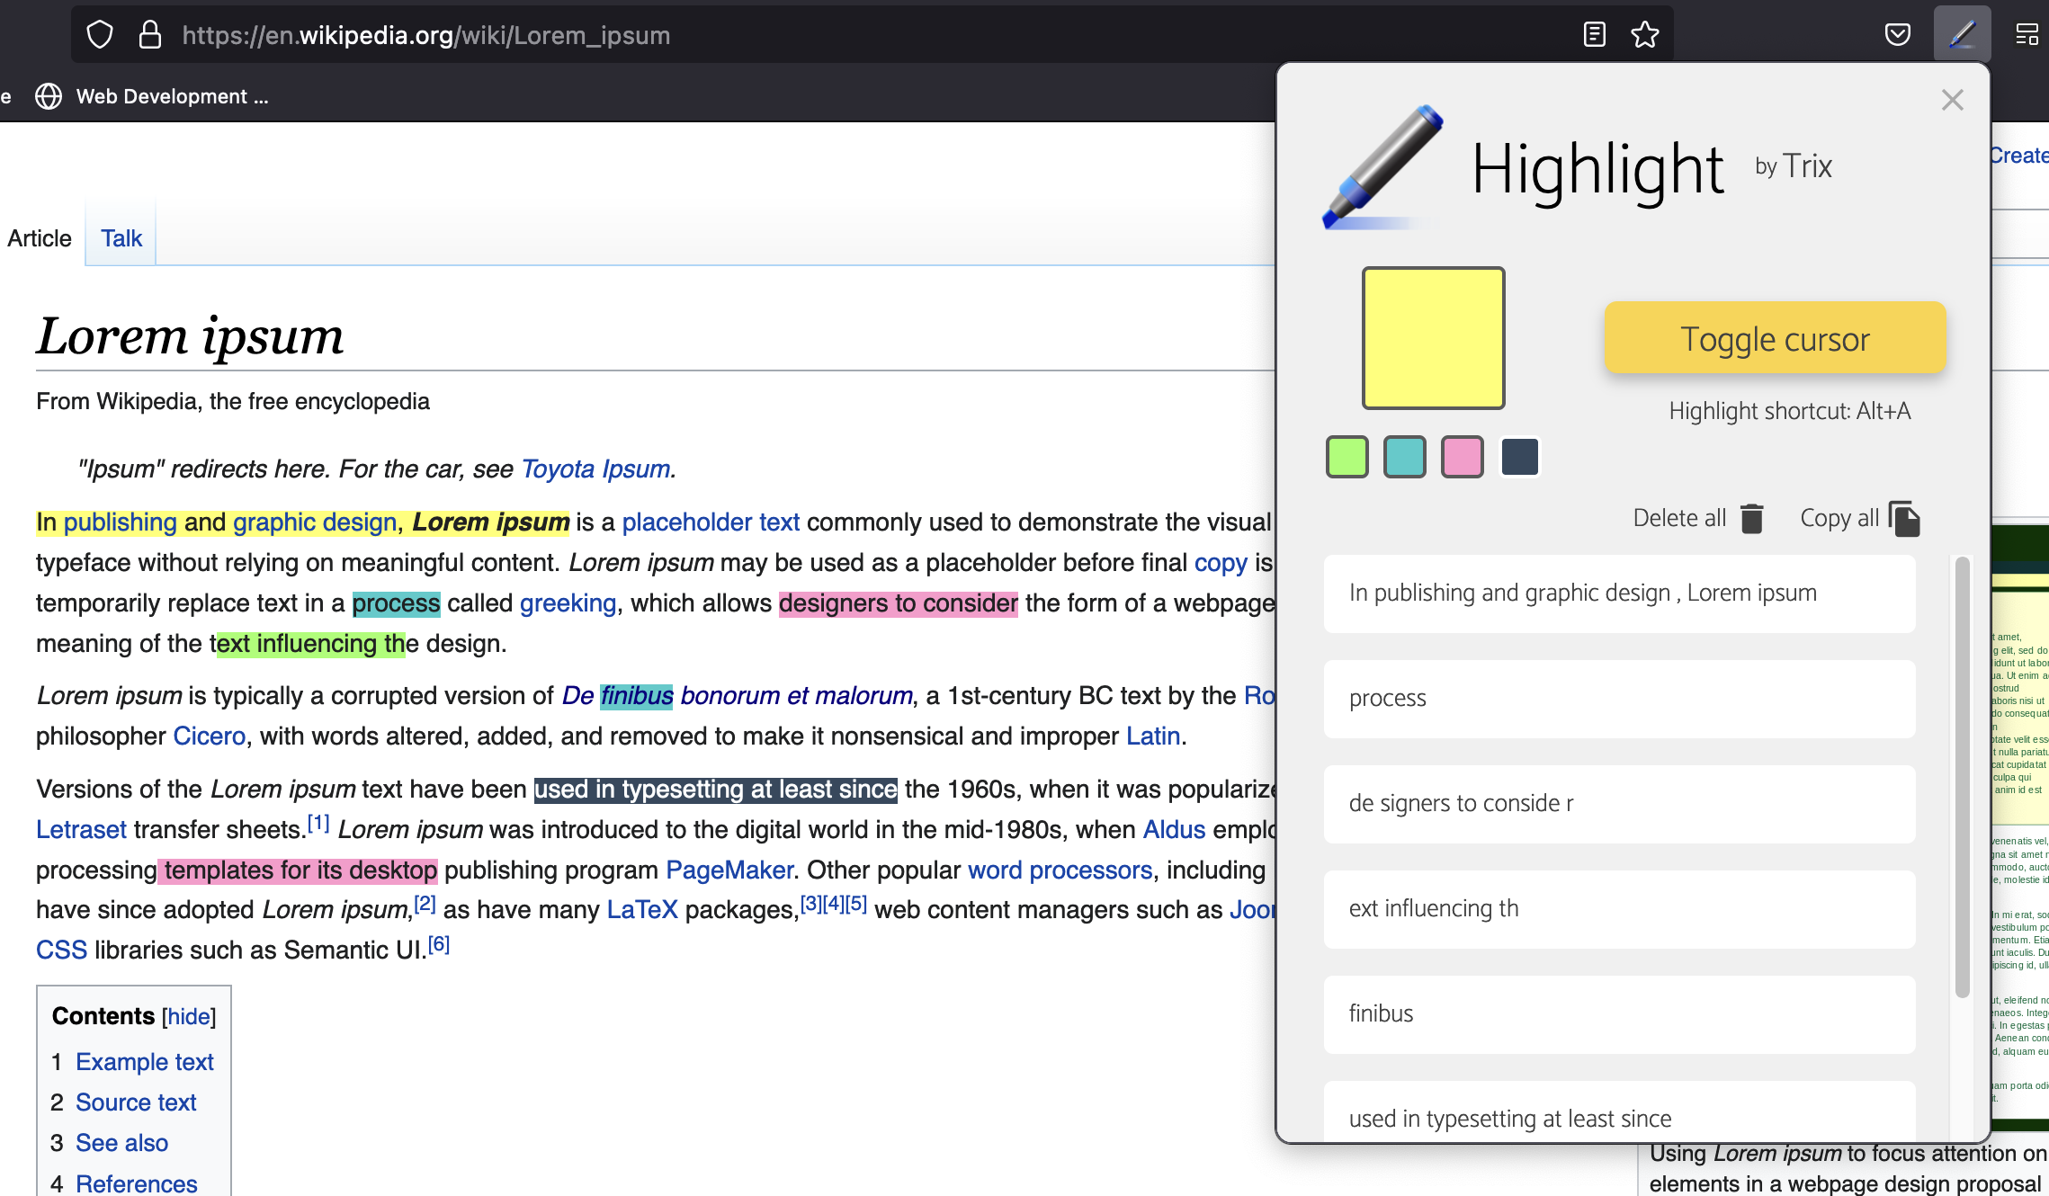Open Pocket save icon in toolbar

(x=1897, y=35)
